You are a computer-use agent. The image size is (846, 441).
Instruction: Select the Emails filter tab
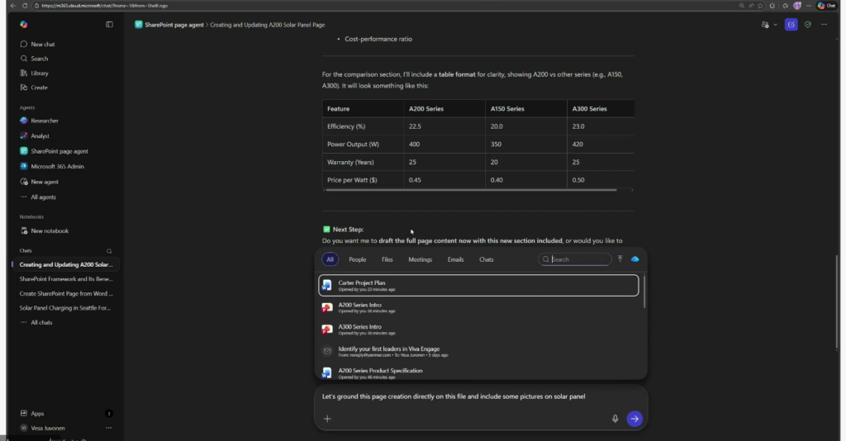(455, 259)
